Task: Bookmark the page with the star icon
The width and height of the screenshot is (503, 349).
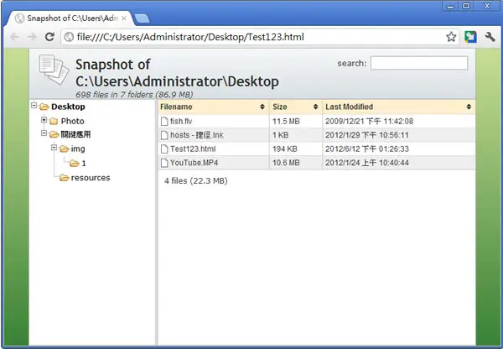Action: (x=451, y=37)
